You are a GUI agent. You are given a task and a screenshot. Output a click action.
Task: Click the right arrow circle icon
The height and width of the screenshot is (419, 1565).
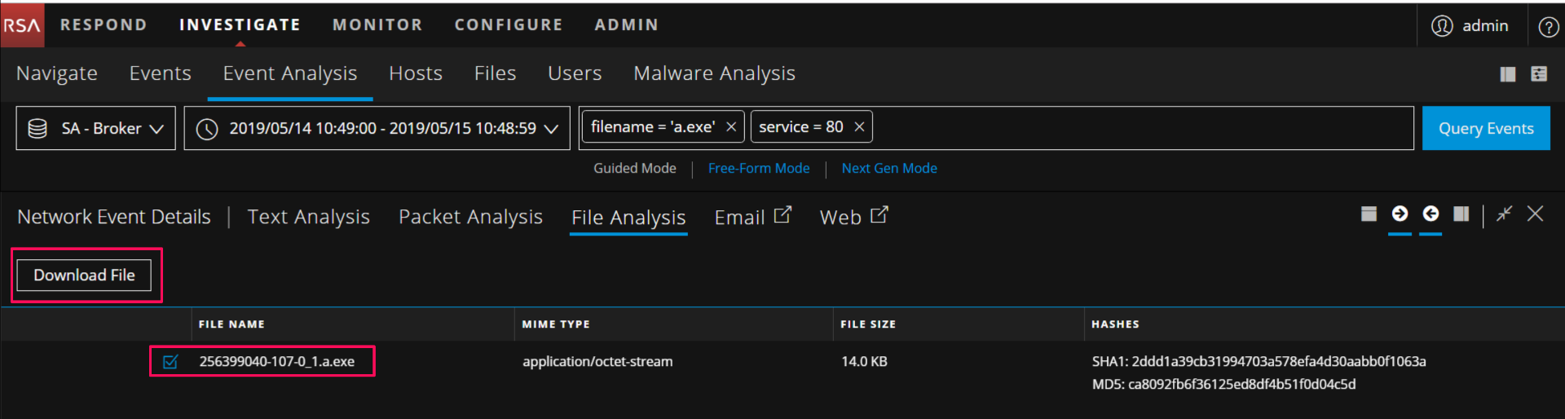tap(1400, 214)
